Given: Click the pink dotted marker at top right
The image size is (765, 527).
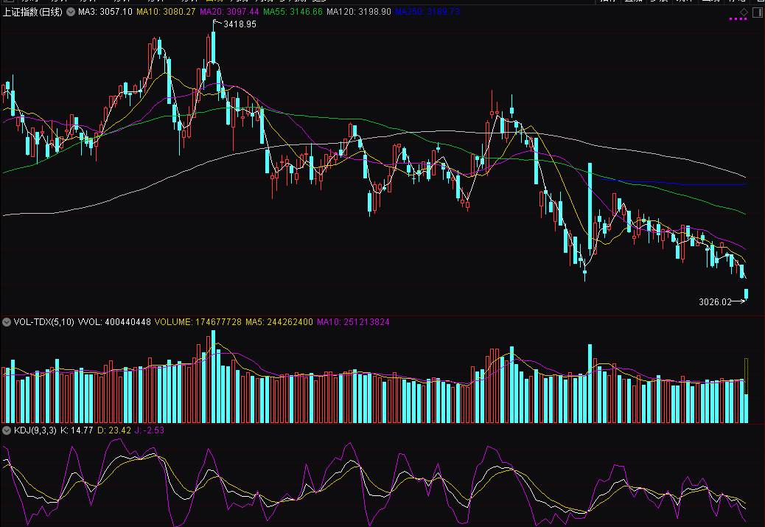Looking at the screenshot, I should click(737, 20).
